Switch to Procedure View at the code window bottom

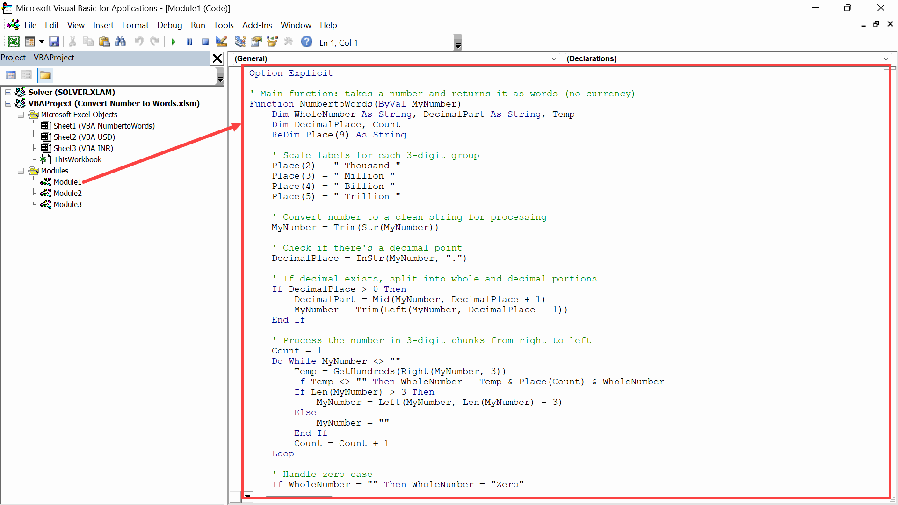(235, 496)
